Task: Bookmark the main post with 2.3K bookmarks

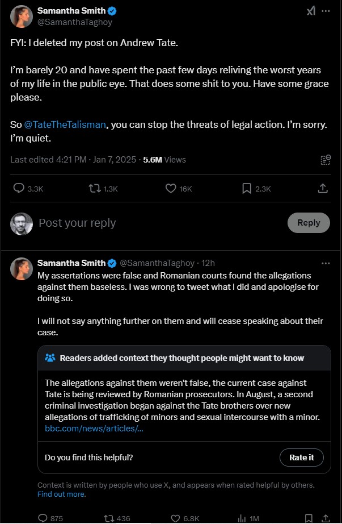Action: (256, 189)
